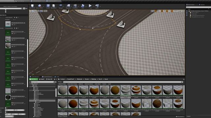The height and width of the screenshot is (118, 211).
Task: Click the Save Current toolbar icon
Action: point(32,6)
